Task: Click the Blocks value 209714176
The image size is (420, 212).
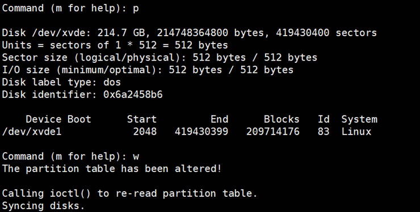Action: [x=272, y=132]
